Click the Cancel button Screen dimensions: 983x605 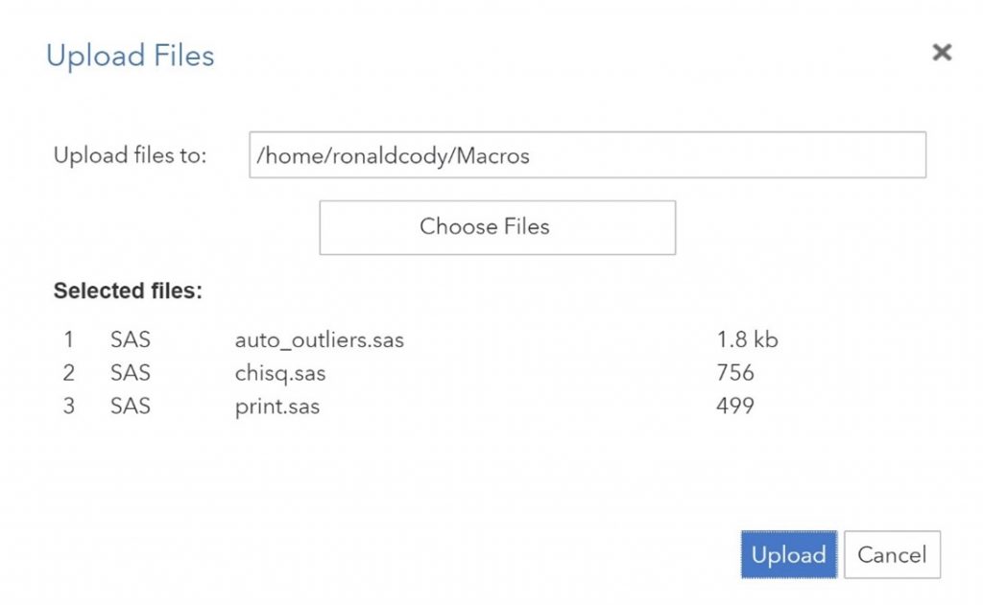tap(892, 554)
